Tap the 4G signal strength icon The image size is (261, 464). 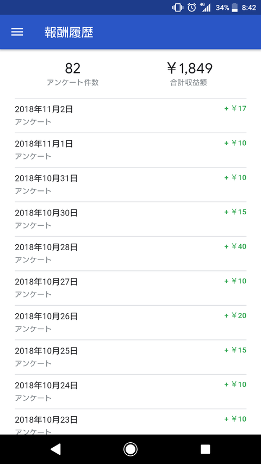[x=206, y=8]
